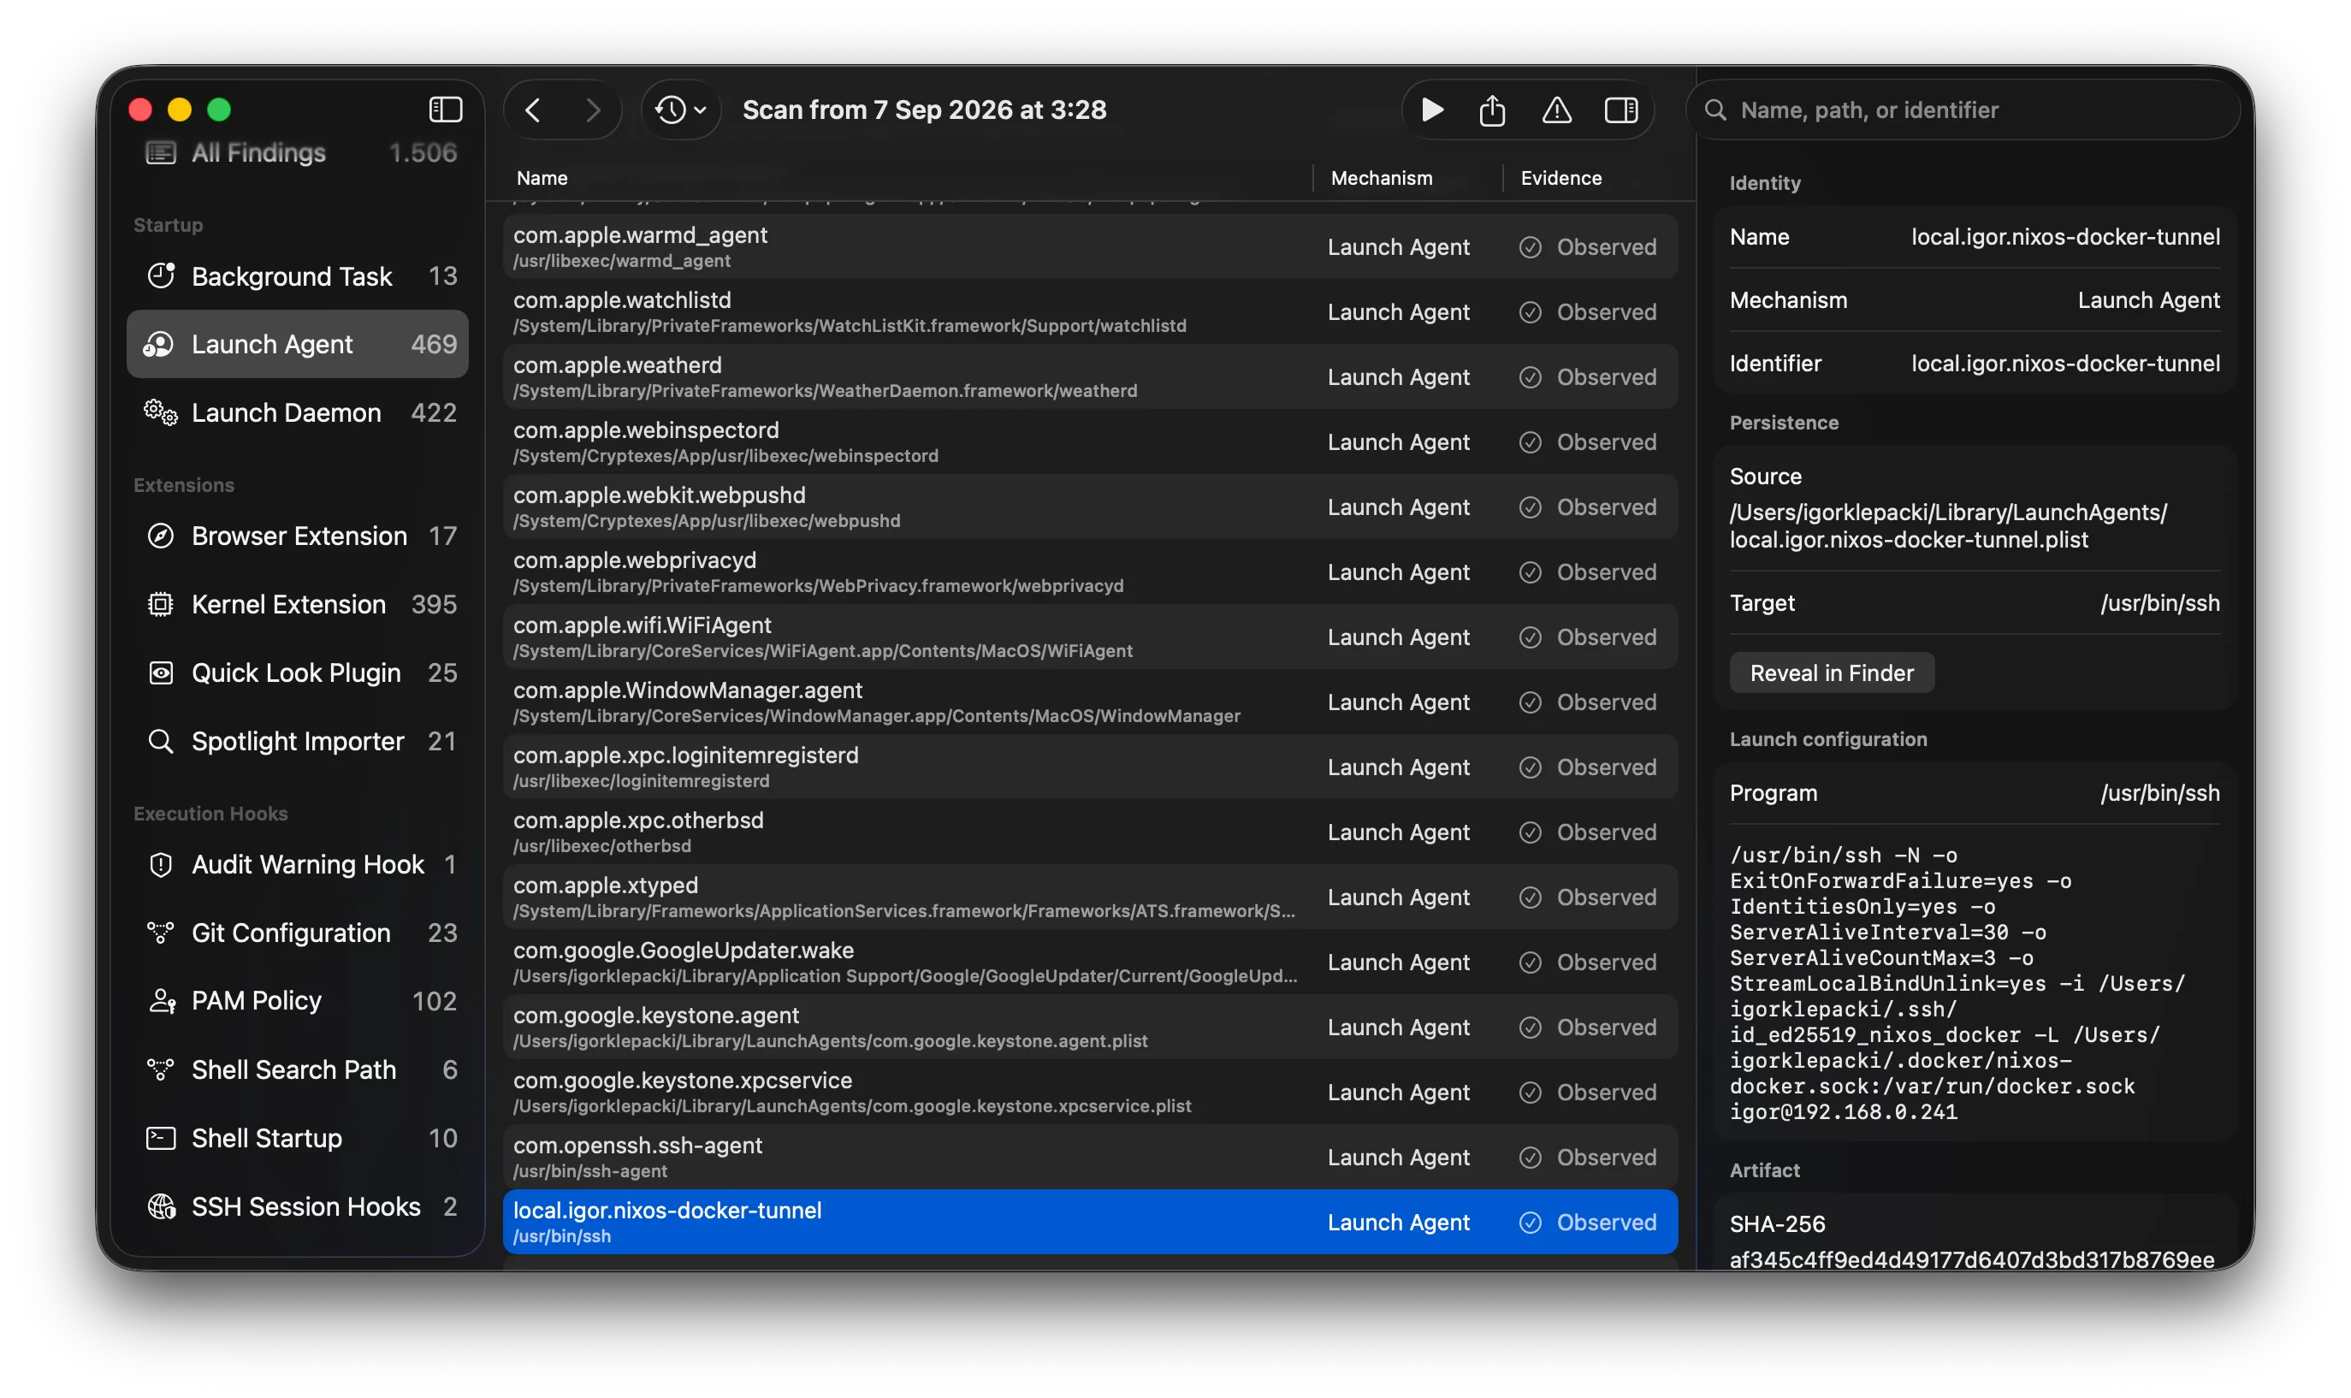Screen dimensions: 2351x1398
Task: Toggle the right inspector panel icon
Action: [1620, 110]
